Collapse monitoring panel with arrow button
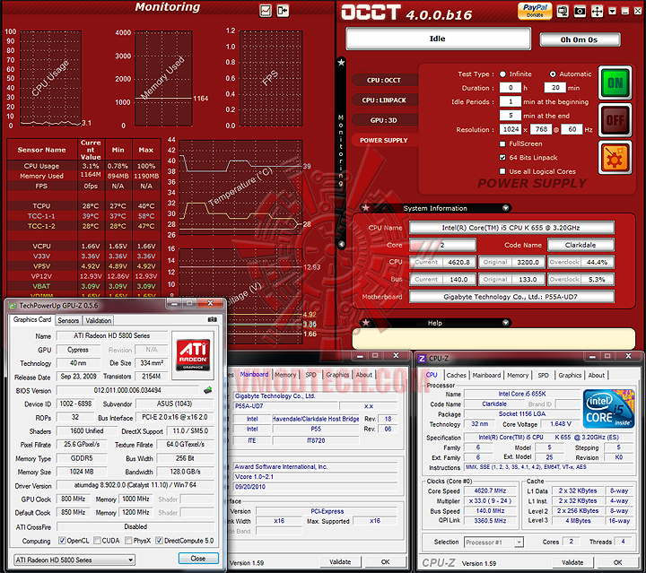The width and height of the screenshot is (646, 573). 341,245
